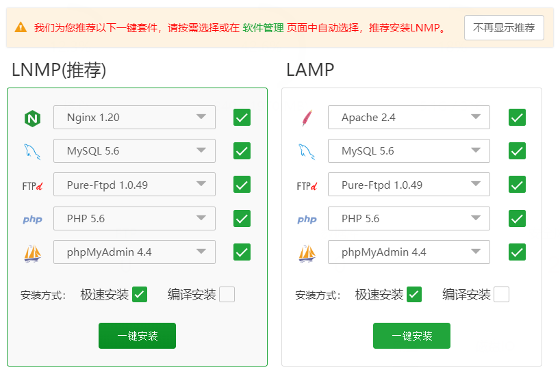The height and width of the screenshot is (372, 560).
Task: Open the Nginx 1.20 version dropdown
Action: (134, 117)
